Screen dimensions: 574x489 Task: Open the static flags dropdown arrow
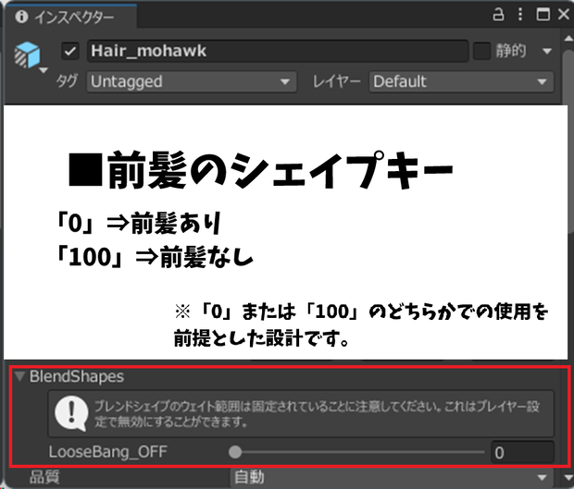[547, 51]
